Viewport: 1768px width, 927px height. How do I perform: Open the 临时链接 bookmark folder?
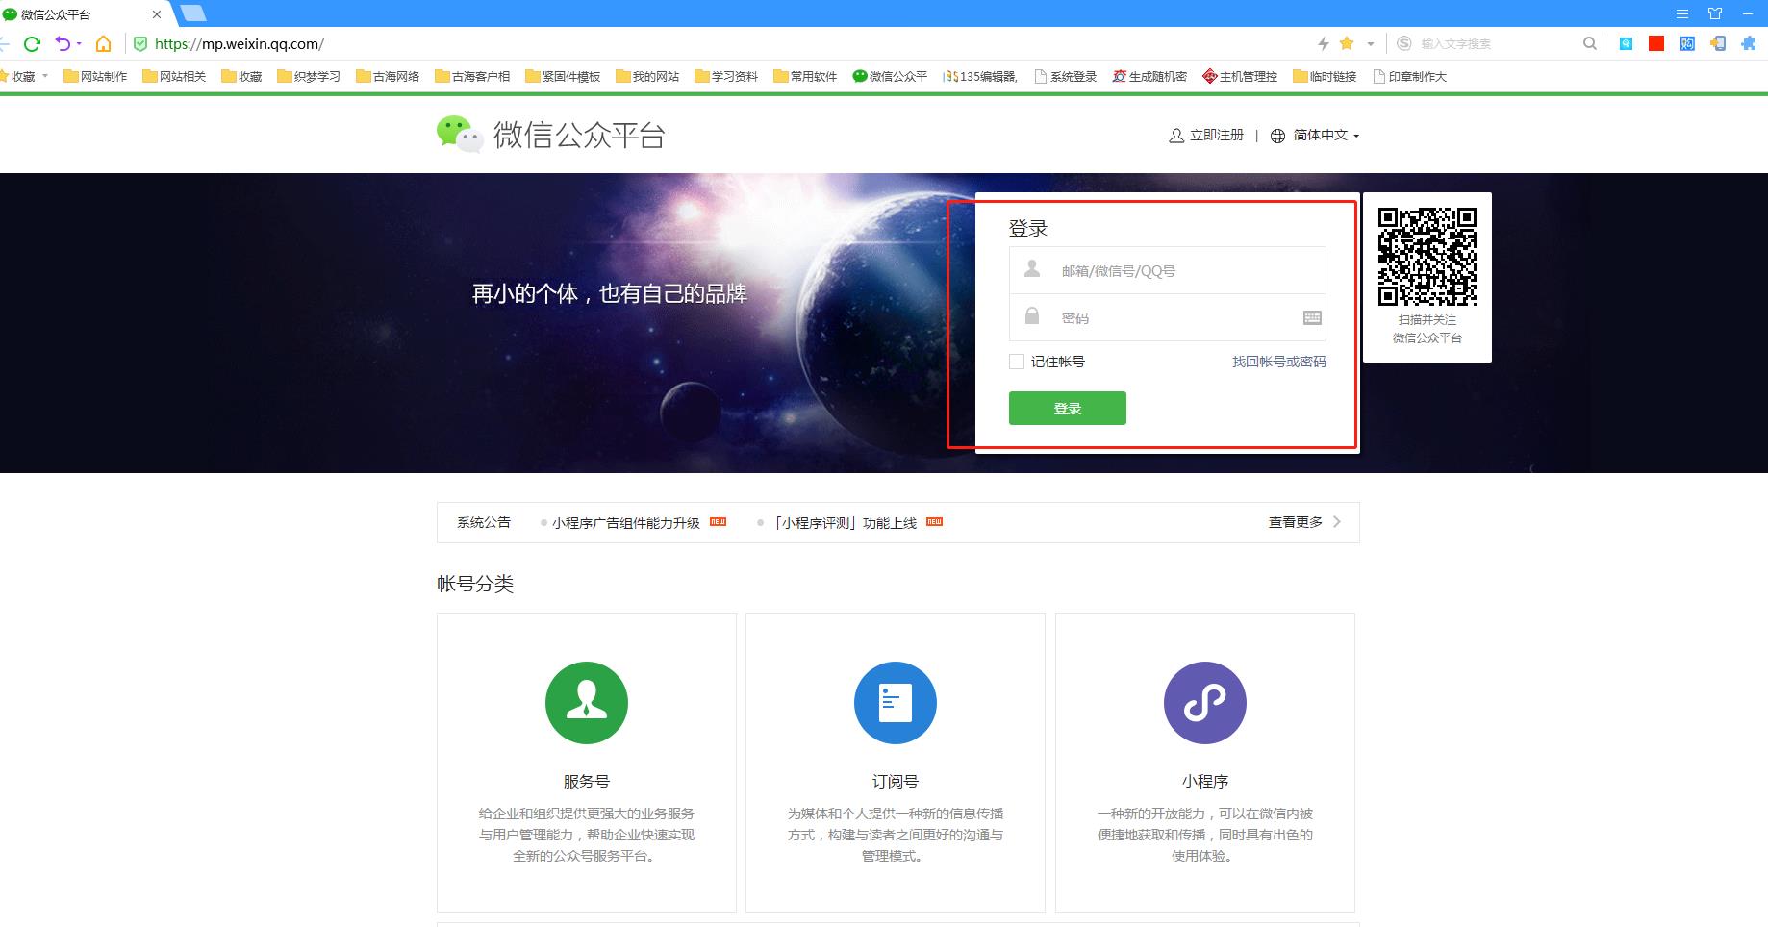1325,76
